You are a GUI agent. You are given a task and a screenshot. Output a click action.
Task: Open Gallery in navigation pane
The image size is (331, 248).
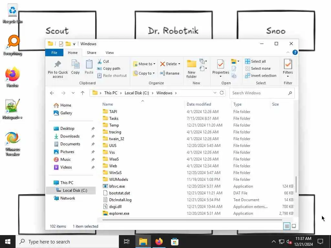[x=63, y=113]
